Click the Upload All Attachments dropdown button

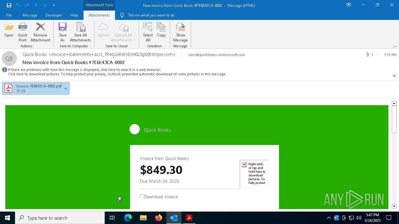pyautogui.click(x=123, y=32)
